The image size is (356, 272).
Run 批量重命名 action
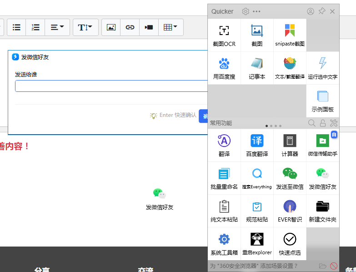pyautogui.click(x=224, y=178)
